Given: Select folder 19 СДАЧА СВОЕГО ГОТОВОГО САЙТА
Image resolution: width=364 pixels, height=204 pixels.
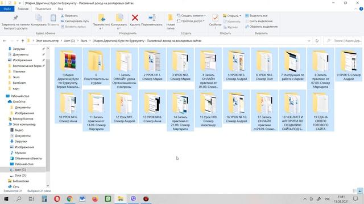Looking at the screenshot, I should tap(321, 110).
